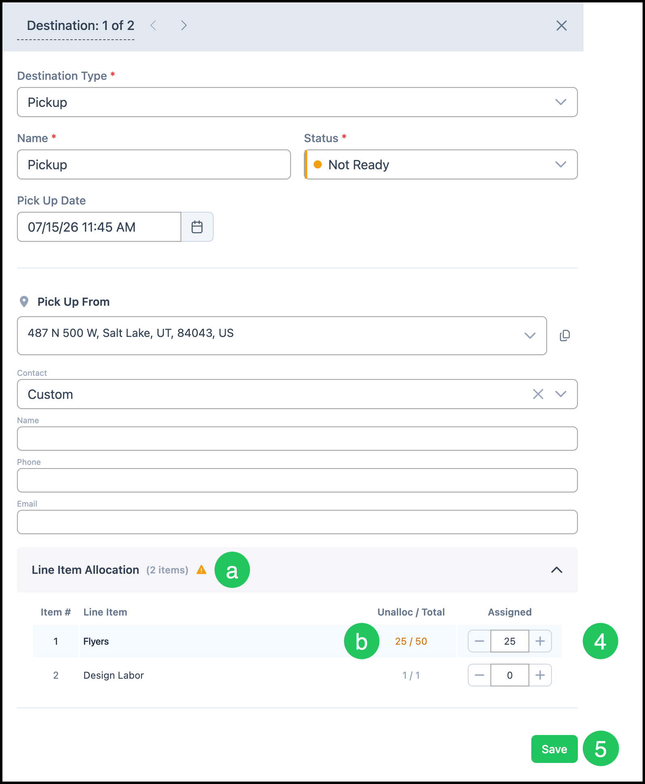The image size is (645, 784).
Task: Click the Destination: 1 of 2 title
Action: click(81, 26)
